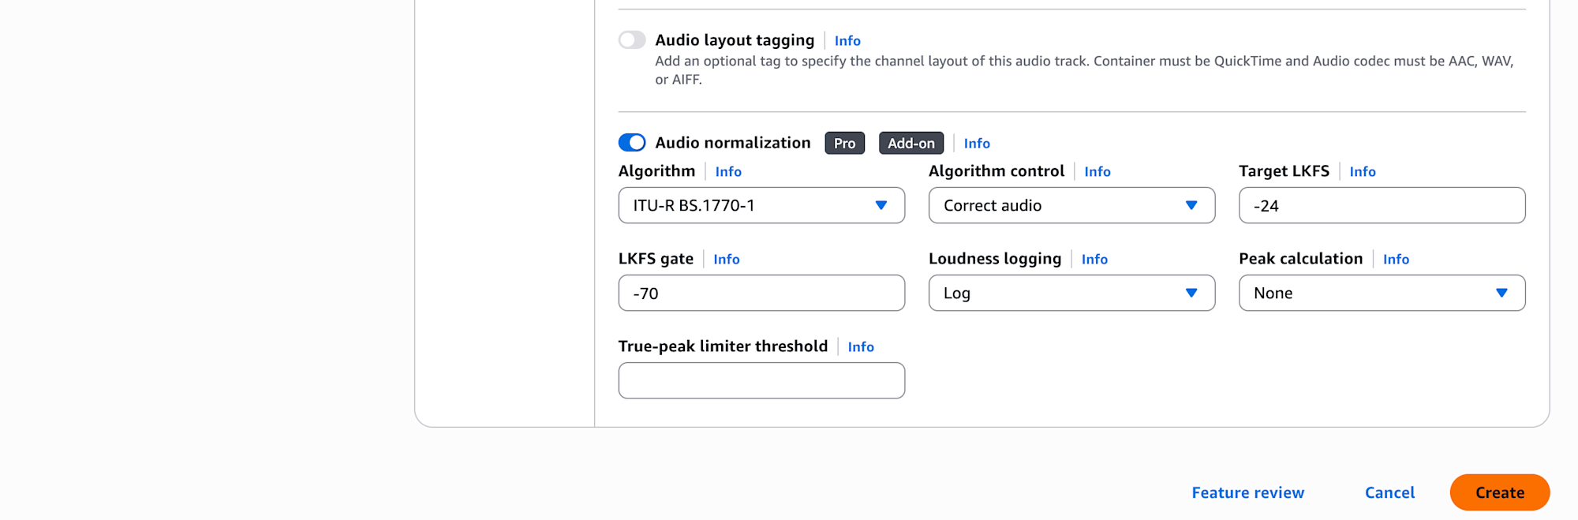Click the Target LKFS input field

(1382, 205)
